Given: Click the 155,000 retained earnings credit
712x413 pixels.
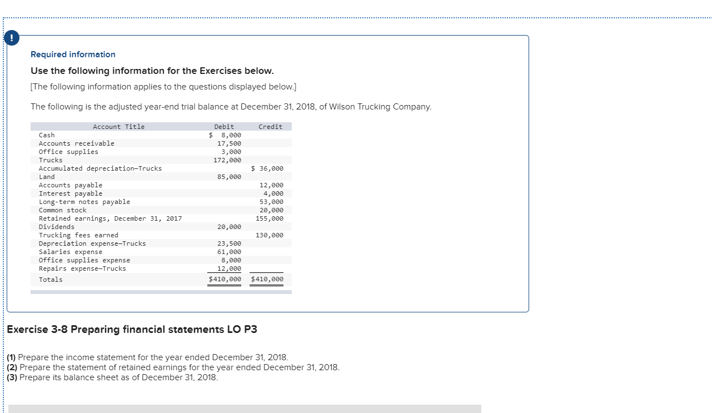Looking at the screenshot, I should (x=270, y=218).
